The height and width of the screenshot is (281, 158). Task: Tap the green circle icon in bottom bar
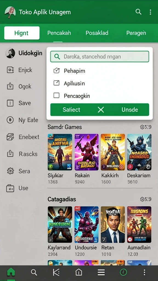pyautogui.click(x=123, y=272)
